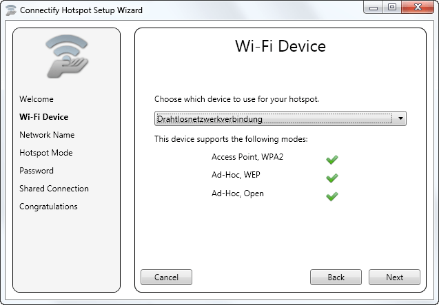Click the green checkmark beside Access Point, WPA2
The image size is (439, 305).
click(331, 160)
